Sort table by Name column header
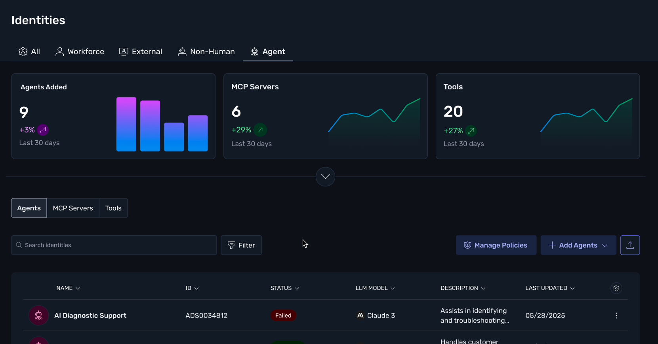Viewport: 658px width, 344px height. tap(68, 288)
